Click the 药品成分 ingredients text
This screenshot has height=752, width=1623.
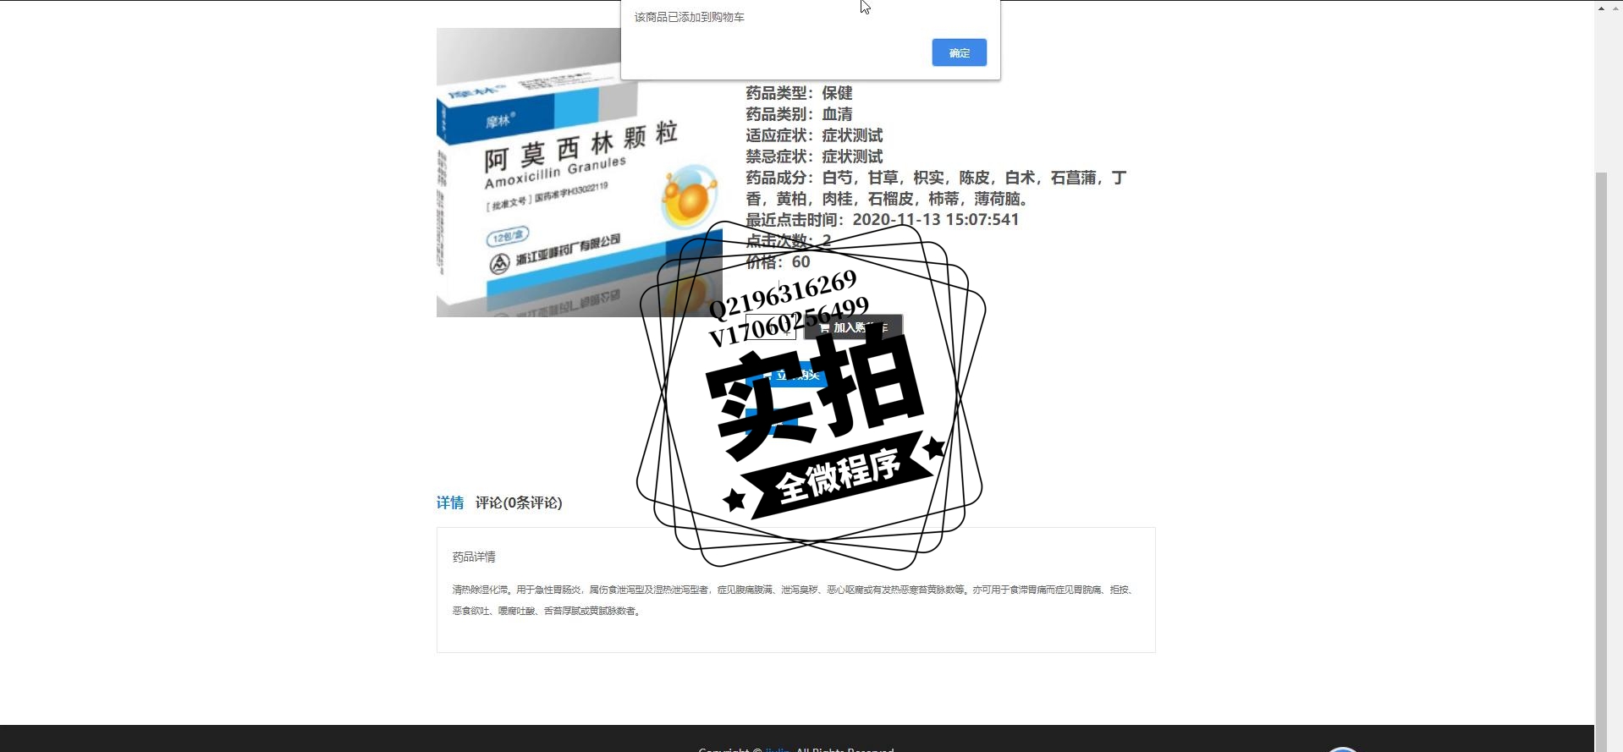(936, 188)
